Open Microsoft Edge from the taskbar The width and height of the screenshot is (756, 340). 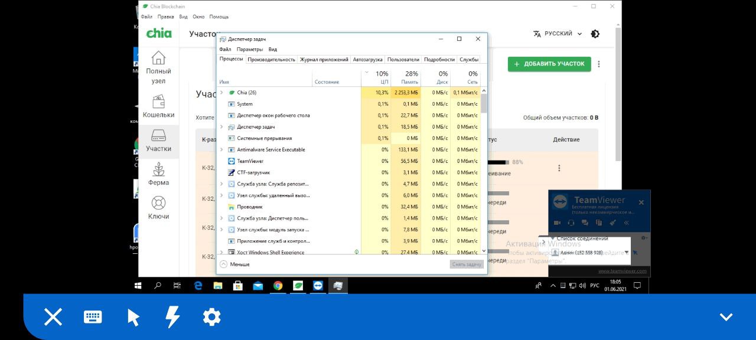(x=198, y=286)
